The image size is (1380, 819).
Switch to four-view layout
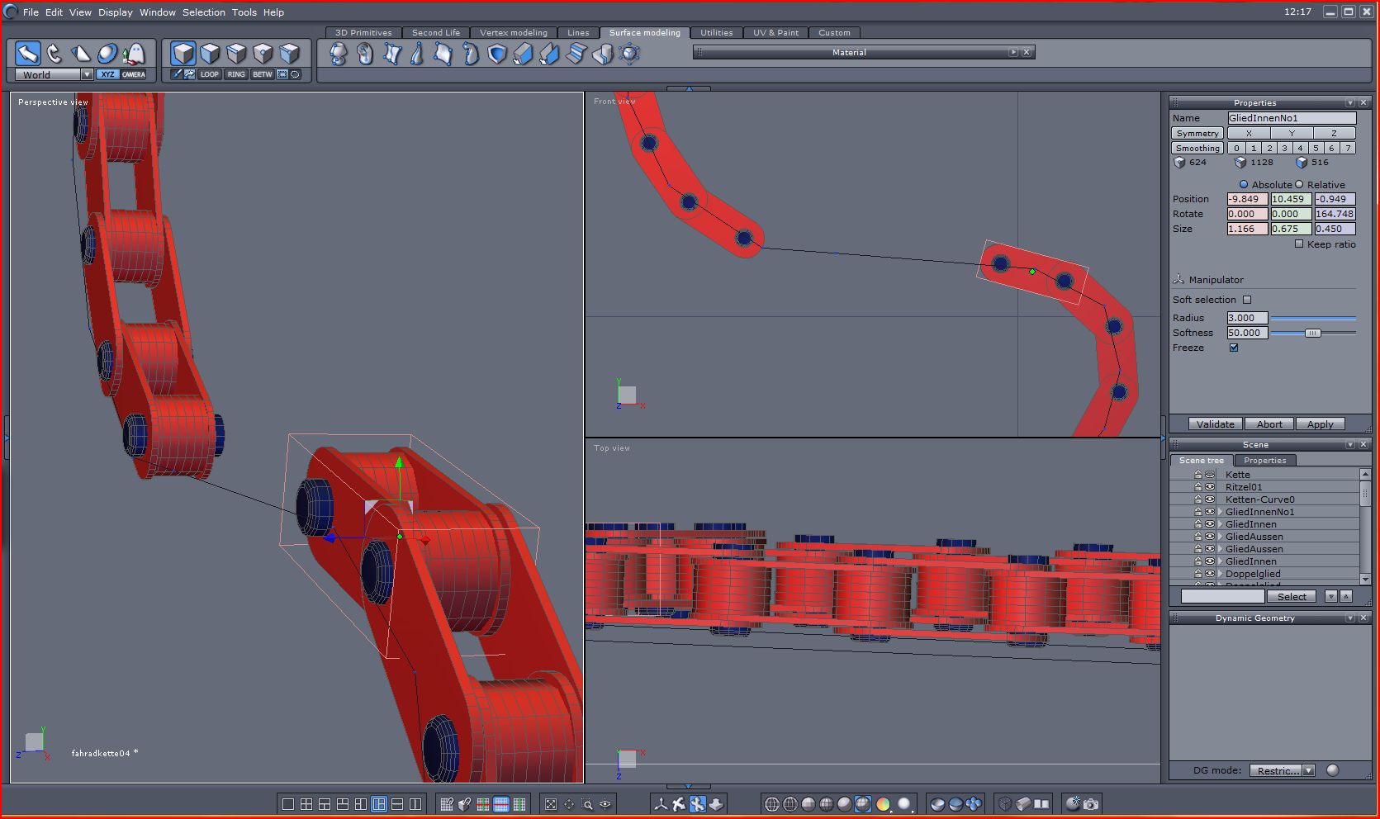pyautogui.click(x=306, y=804)
